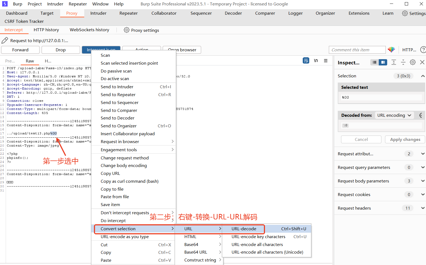The height and width of the screenshot is (265, 426).
Task: Open the URL encoding dropdown
Action: [x=395, y=115]
